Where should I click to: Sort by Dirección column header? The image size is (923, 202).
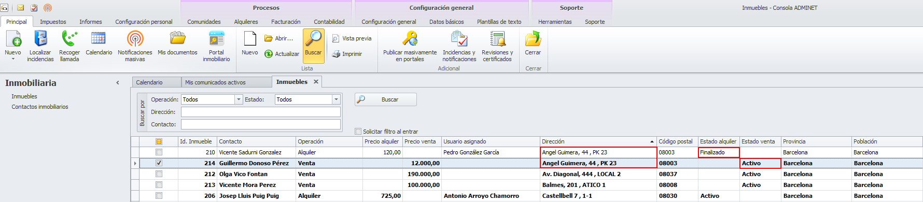pyautogui.click(x=598, y=141)
